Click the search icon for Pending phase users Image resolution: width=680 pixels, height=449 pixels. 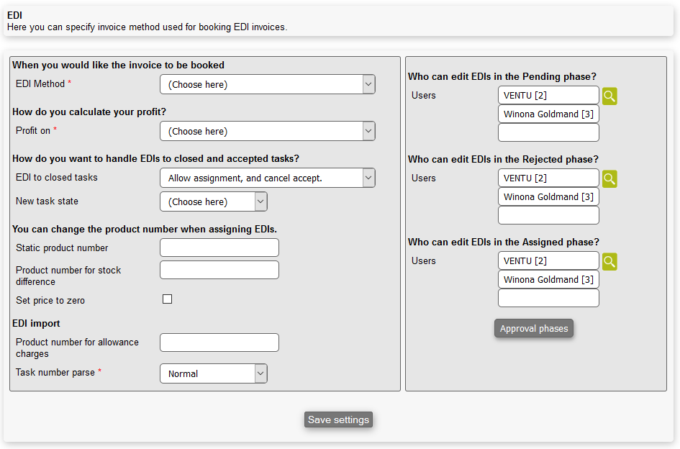point(609,96)
